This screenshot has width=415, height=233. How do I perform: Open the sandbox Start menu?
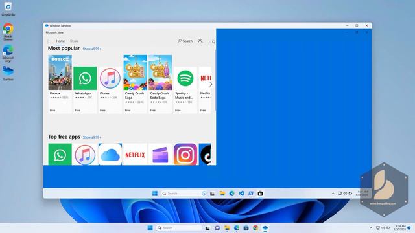(x=155, y=194)
